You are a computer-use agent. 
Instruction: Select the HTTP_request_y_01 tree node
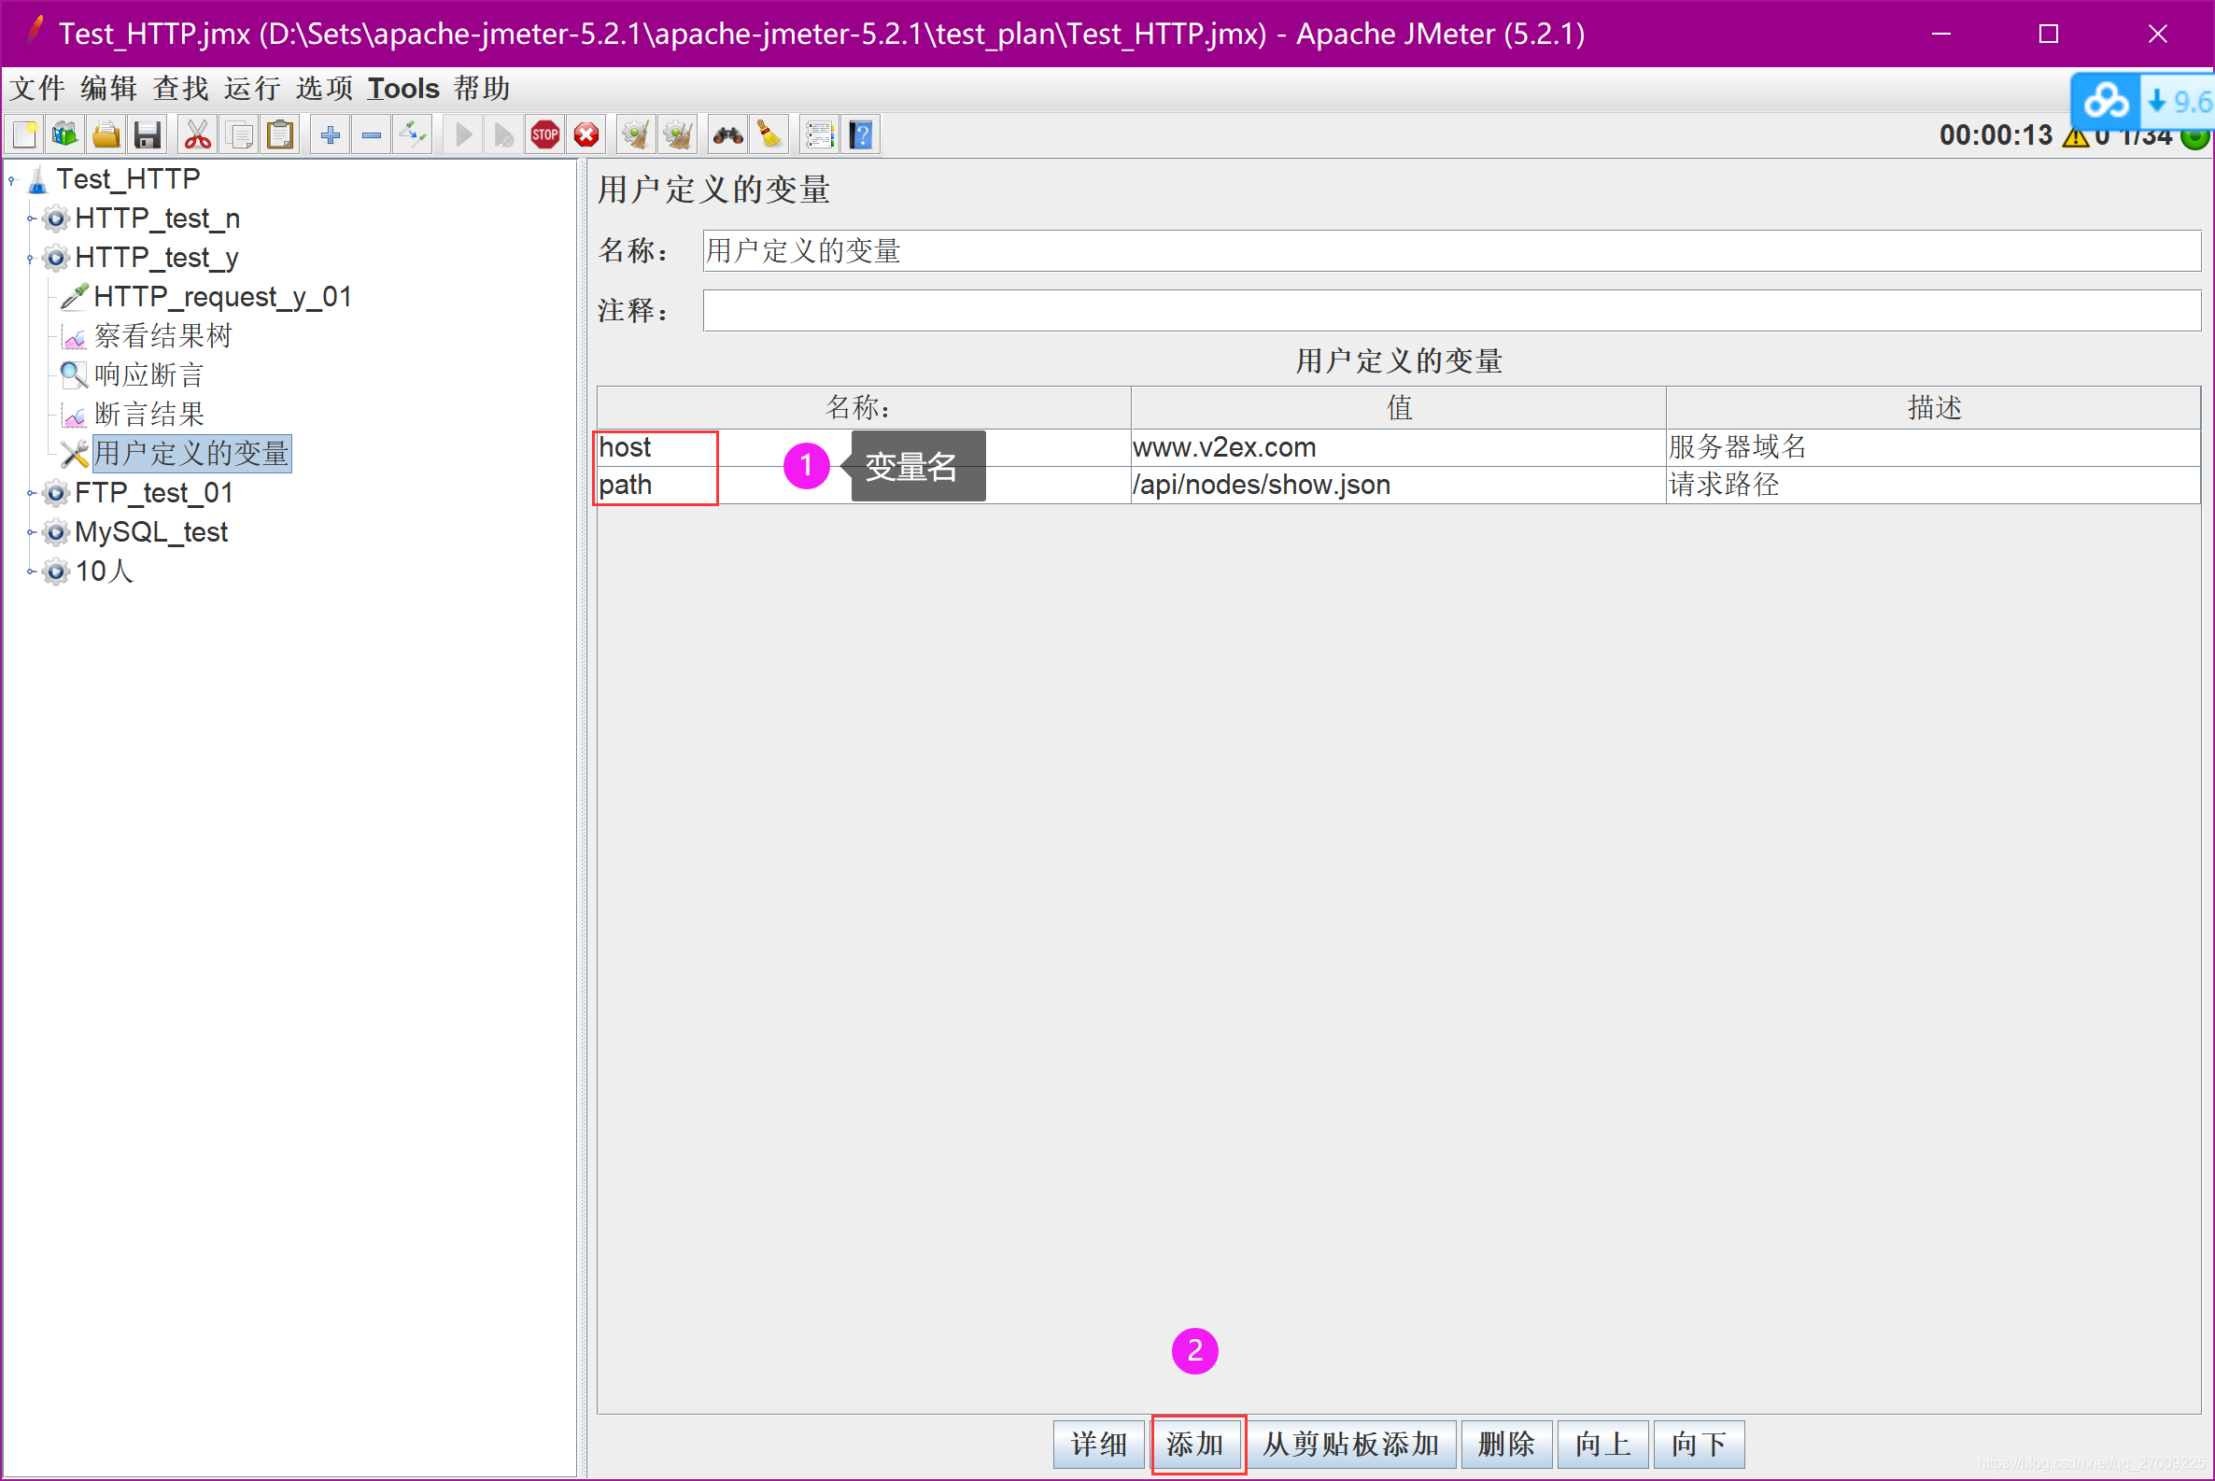(x=222, y=298)
